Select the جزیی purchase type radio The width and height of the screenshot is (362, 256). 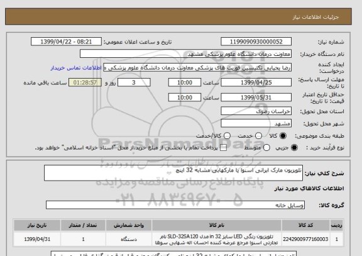click(x=294, y=148)
